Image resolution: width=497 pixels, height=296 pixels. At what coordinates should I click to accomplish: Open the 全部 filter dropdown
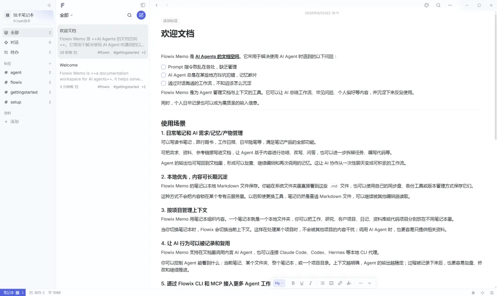[x=66, y=15]
